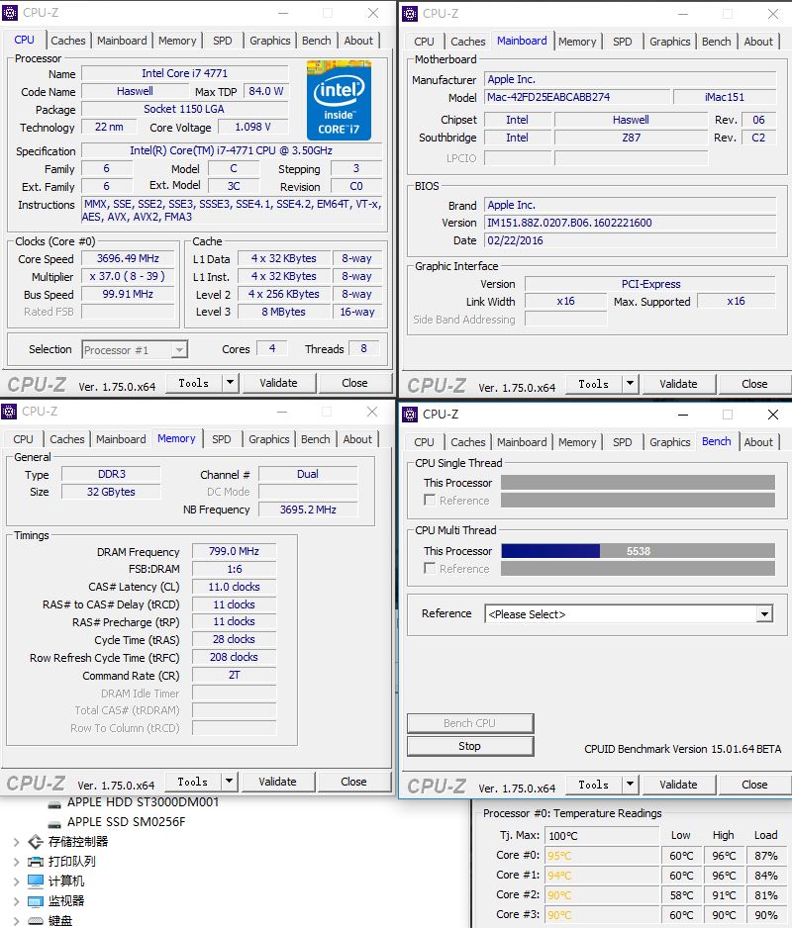Click APPLE SSD SM0256F drive icon
Screen dimensions: 792x928
coord(54,823)
